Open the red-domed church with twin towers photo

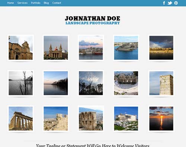pos(56,48)
